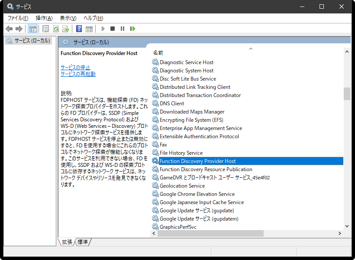Click the Stop Service square icon
This screenshot has width=355, height=260.
tap(113, 29)
